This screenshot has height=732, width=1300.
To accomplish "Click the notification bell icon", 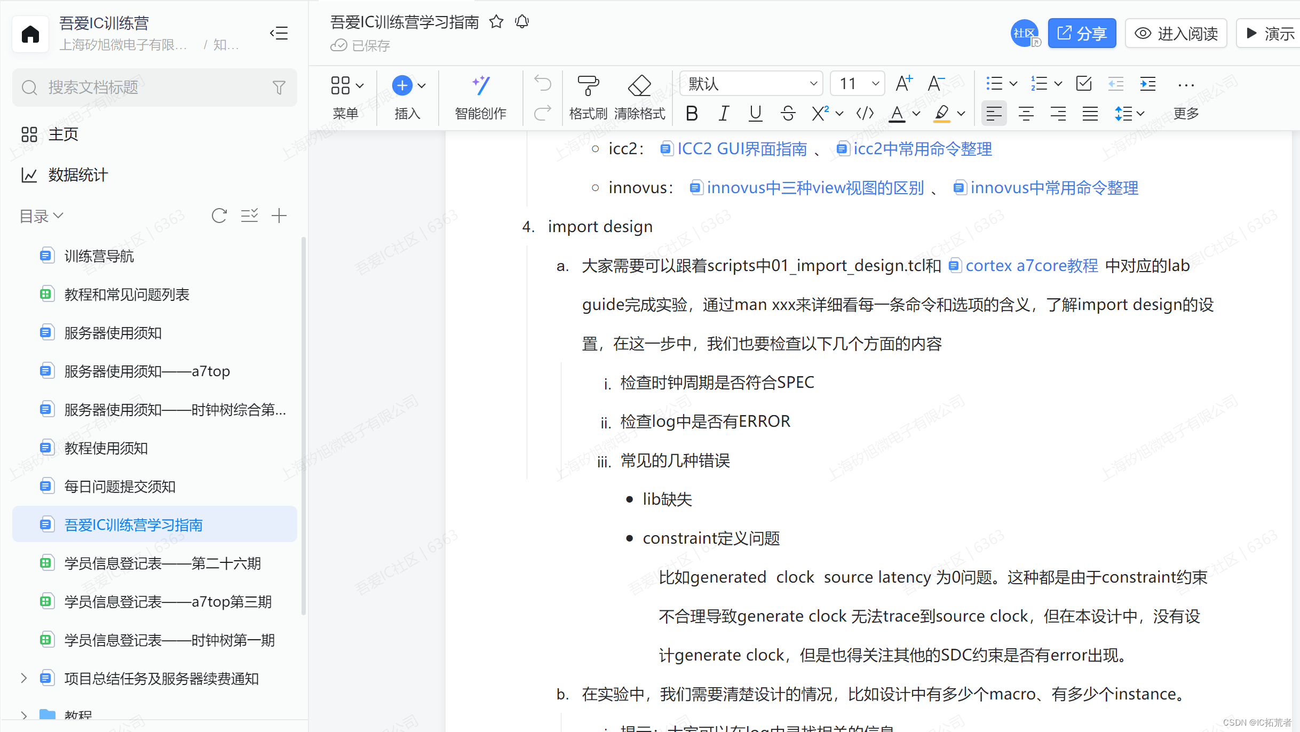I will (522, 22).
